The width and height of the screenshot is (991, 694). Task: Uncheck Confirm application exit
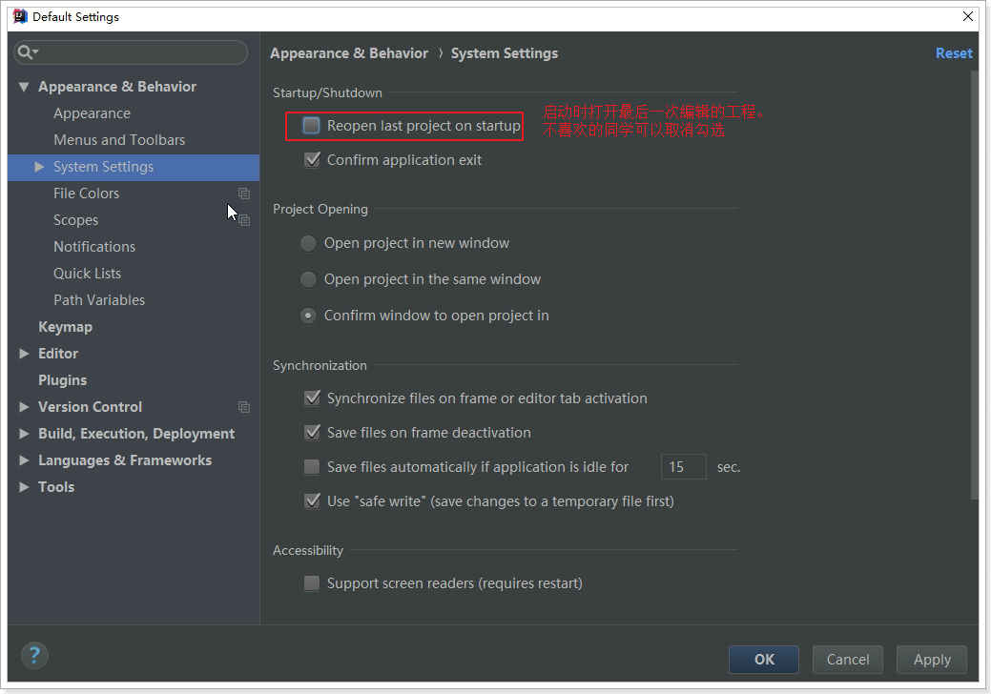click(x=312, y=160)
